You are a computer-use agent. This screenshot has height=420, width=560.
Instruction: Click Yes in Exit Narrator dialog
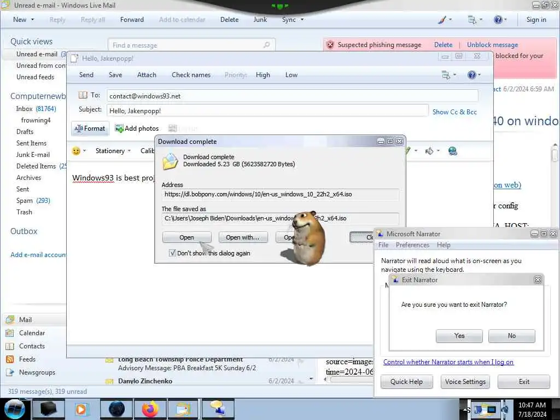tap(459, 336)
